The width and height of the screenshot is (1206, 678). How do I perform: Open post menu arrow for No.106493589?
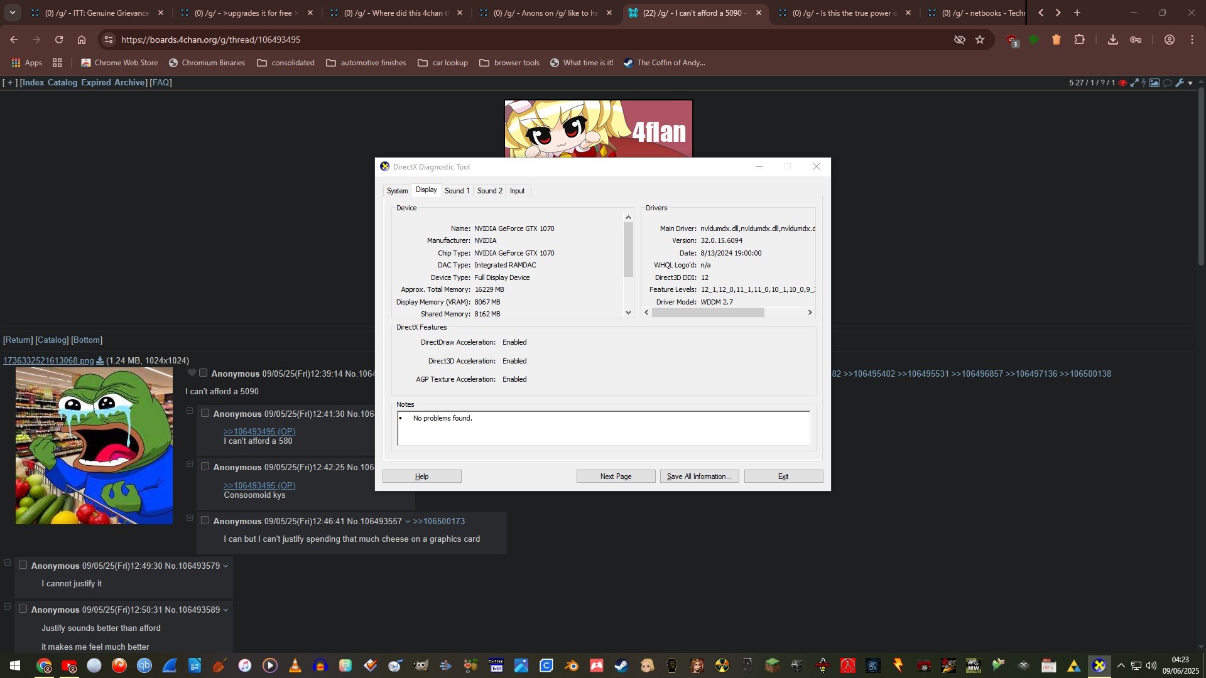(225, 610)
